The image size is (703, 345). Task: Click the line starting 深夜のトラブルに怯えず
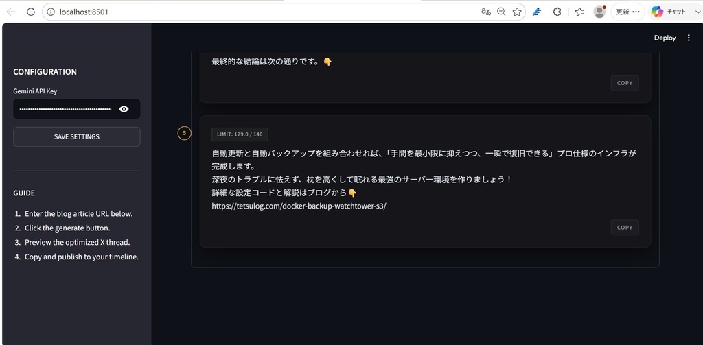click(x=362, y=180)
